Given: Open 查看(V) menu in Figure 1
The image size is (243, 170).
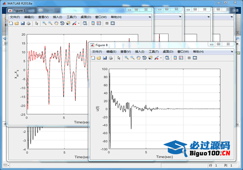Looking at the screenshot, I should point(44,17).
